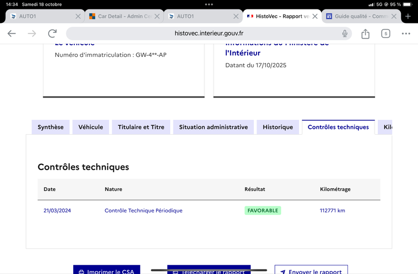Viewport: 418px width, 274px height.
Task: Click the Envoyer le rapport button
Action: [x=311, y=270]
